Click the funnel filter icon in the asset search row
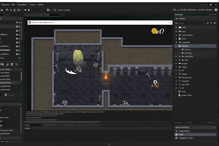Viewport: 219px width, 146px height. coord(211,23)
